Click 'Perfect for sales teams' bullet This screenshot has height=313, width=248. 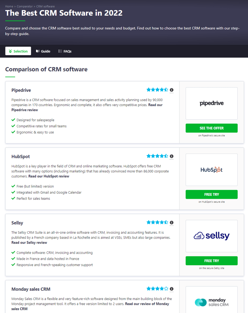tap(33, 198)
